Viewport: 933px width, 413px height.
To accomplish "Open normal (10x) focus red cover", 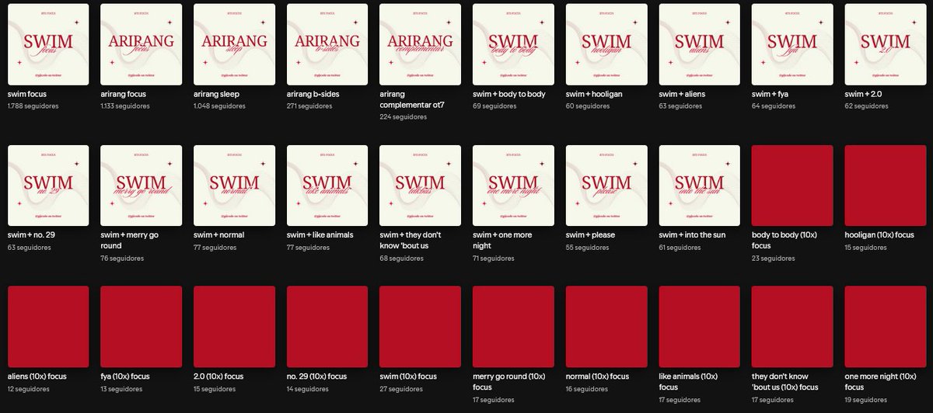I will coord(606,327).
